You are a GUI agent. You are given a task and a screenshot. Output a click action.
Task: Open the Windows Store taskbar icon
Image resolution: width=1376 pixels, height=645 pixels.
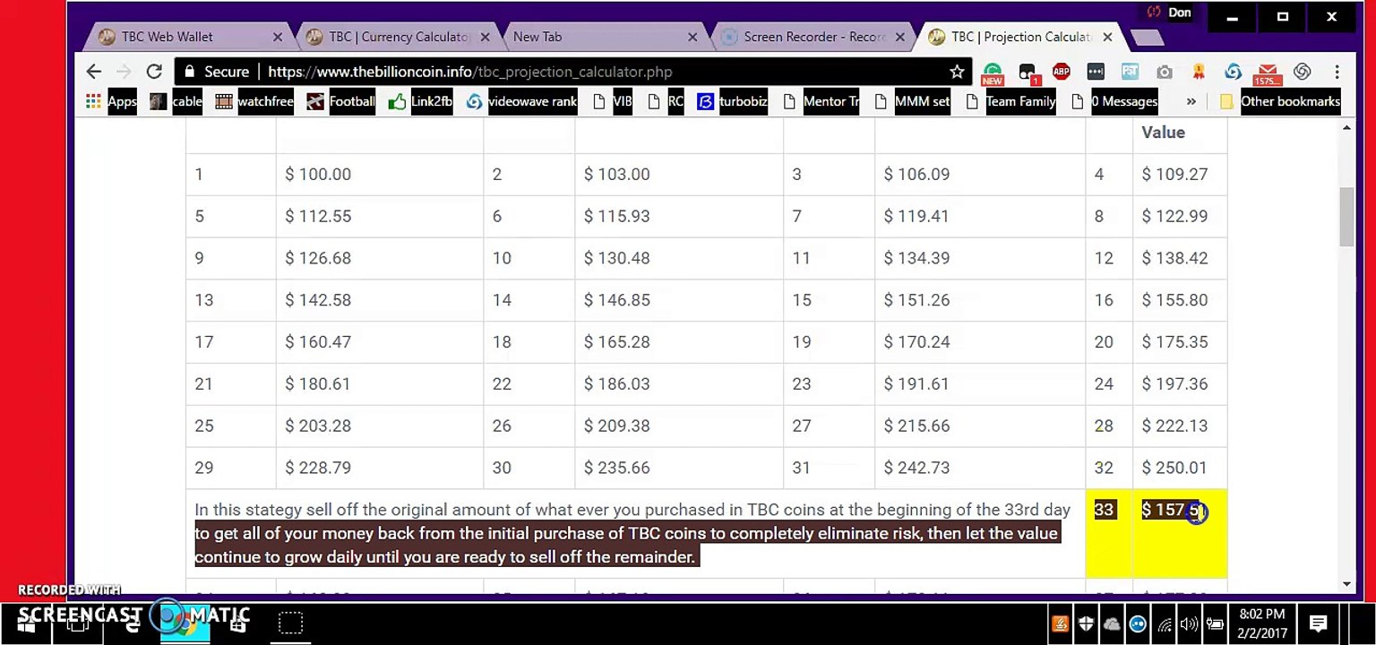click(x=237, y=623)
